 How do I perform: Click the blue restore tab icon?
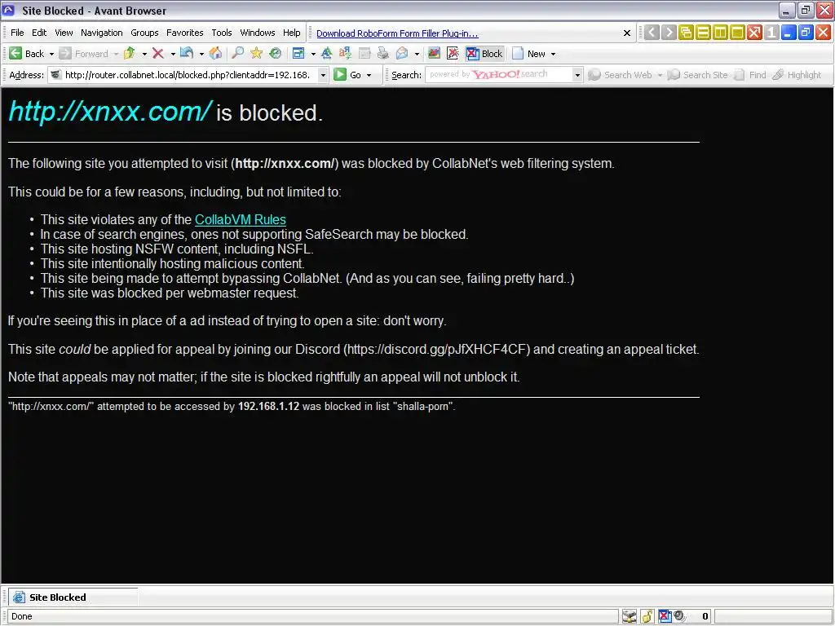tap(805, 33)
